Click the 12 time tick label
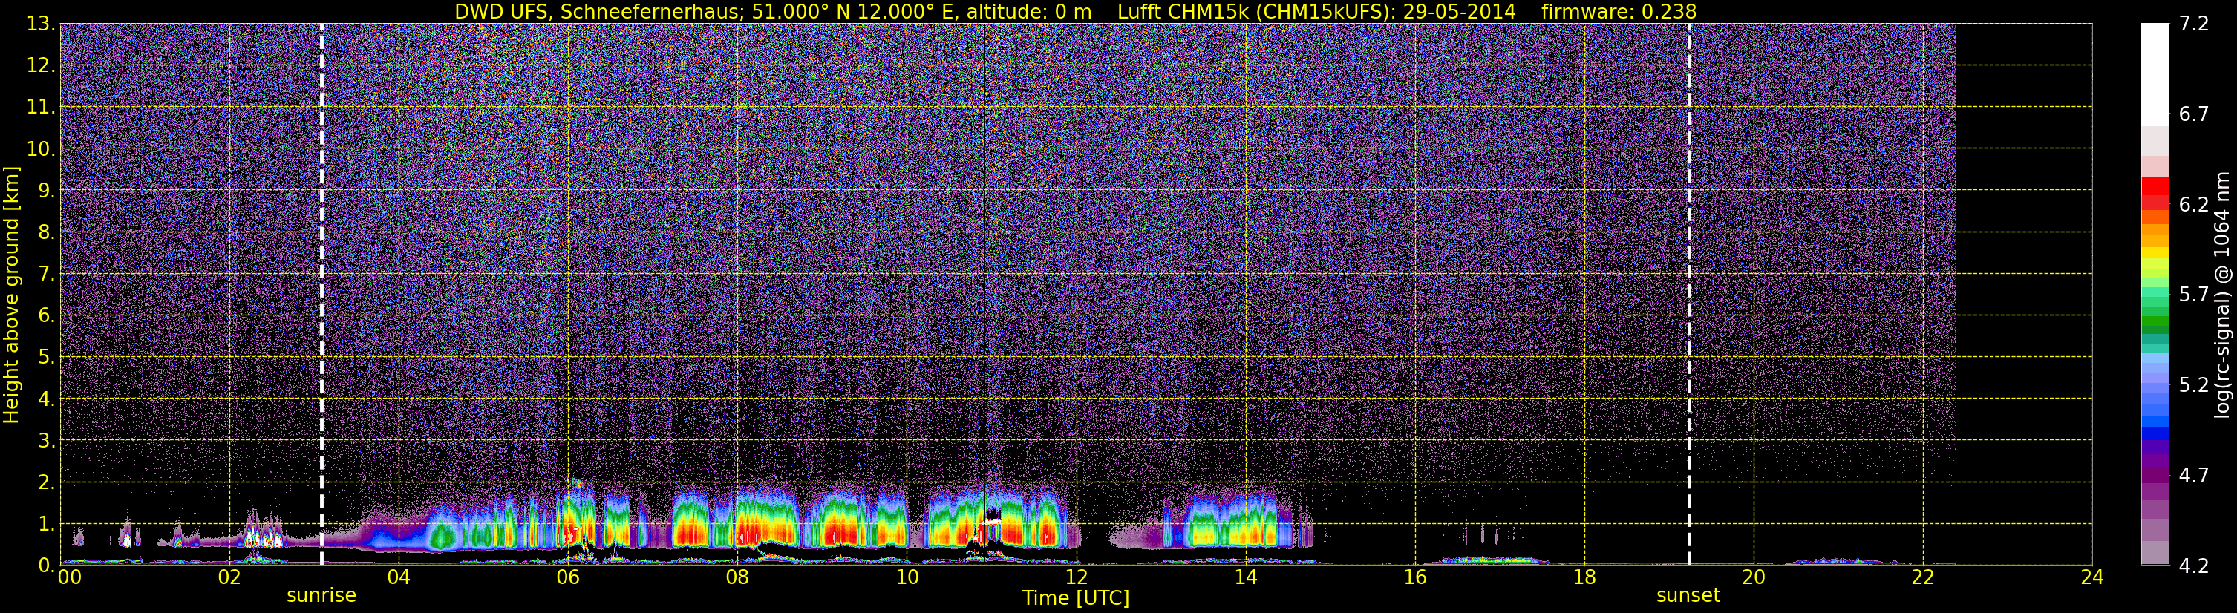This screenshot has width=2237, height=613. (x=1076, y=578)
